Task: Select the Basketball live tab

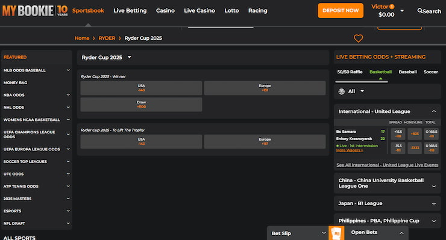Action: tap(380, 72)
